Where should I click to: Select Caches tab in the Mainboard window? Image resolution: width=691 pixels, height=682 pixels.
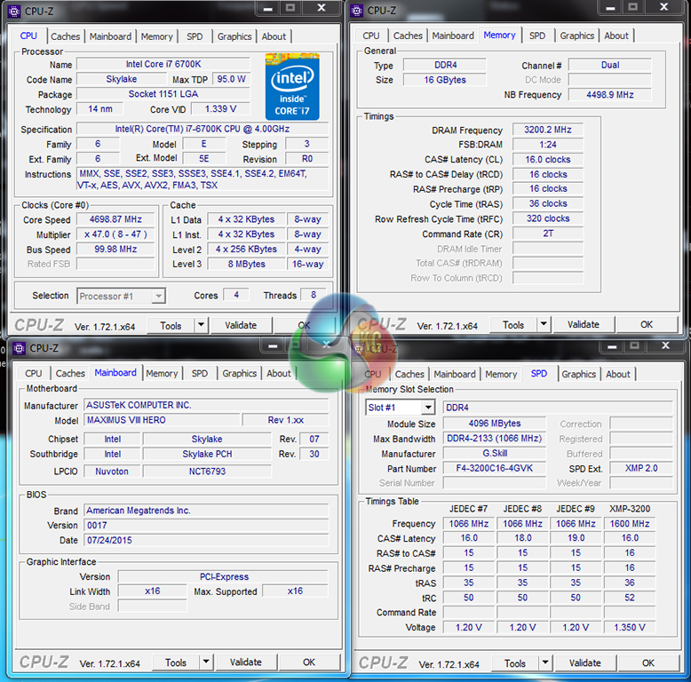coord(70,373)
